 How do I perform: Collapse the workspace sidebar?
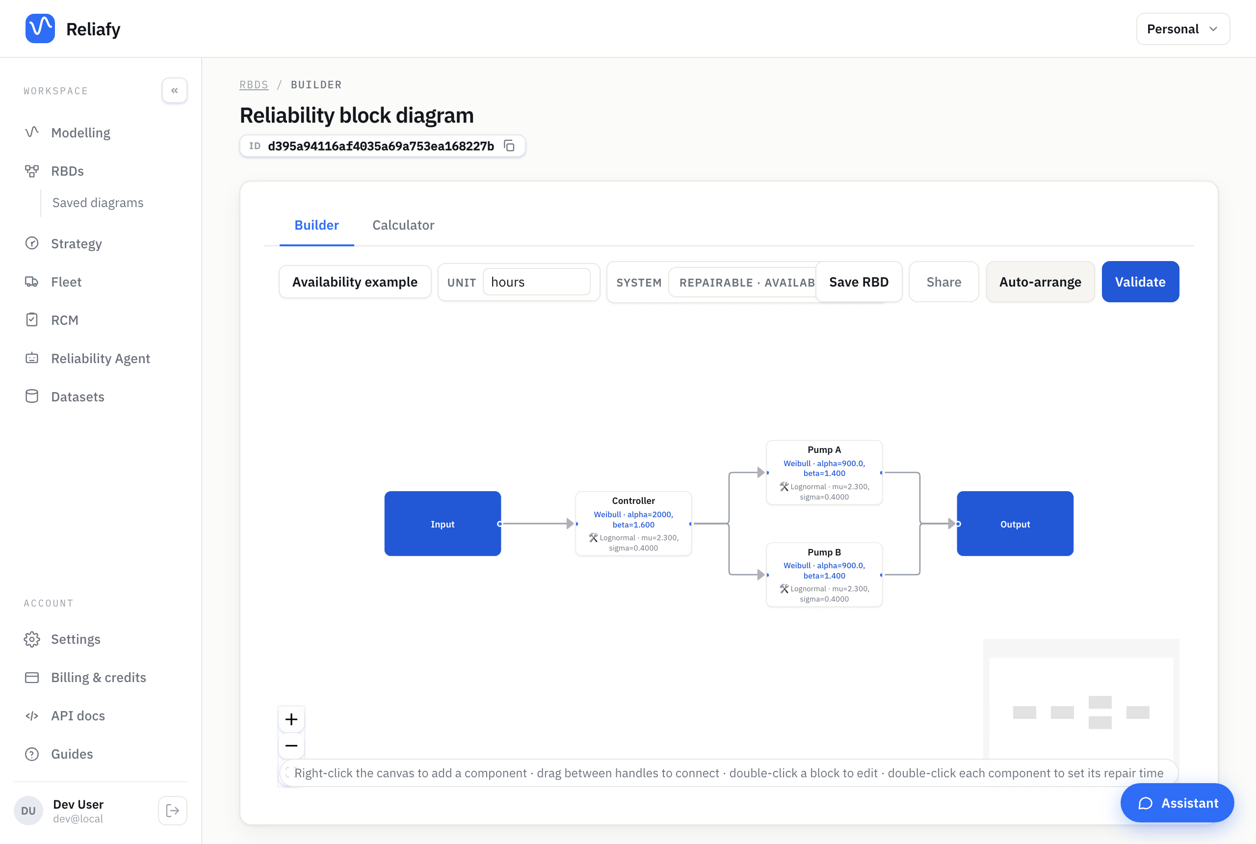(174, 90)
